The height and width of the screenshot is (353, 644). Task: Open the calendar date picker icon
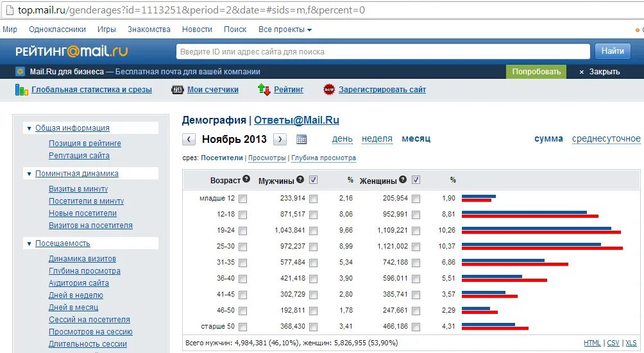tap(301, 140)
